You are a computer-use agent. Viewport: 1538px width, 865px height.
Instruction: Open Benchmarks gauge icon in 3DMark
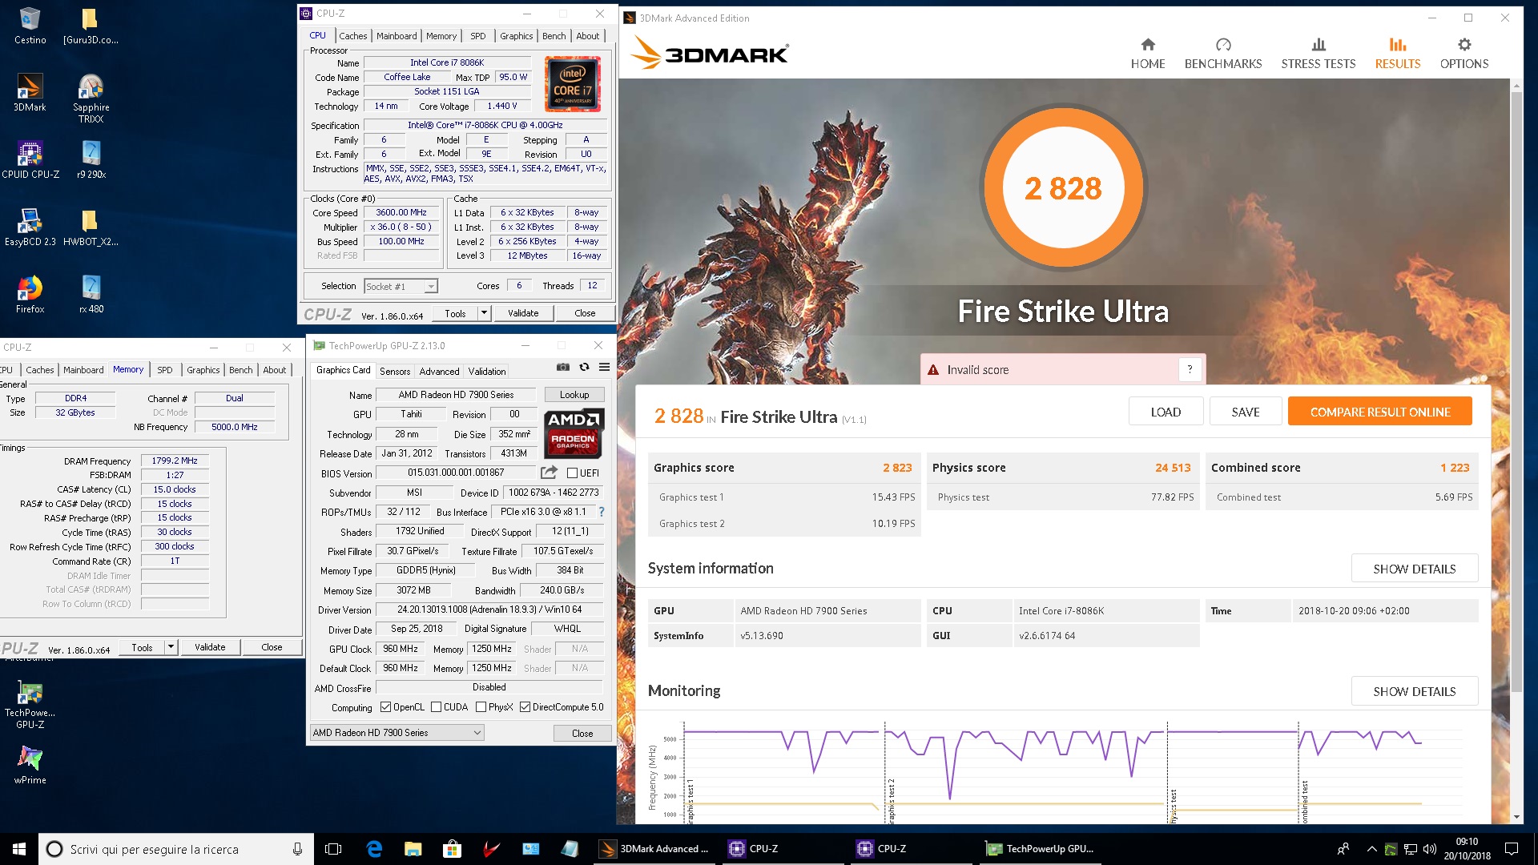1223,45
